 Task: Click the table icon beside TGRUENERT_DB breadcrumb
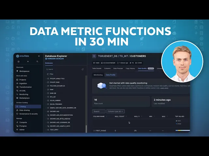(94, 56)
